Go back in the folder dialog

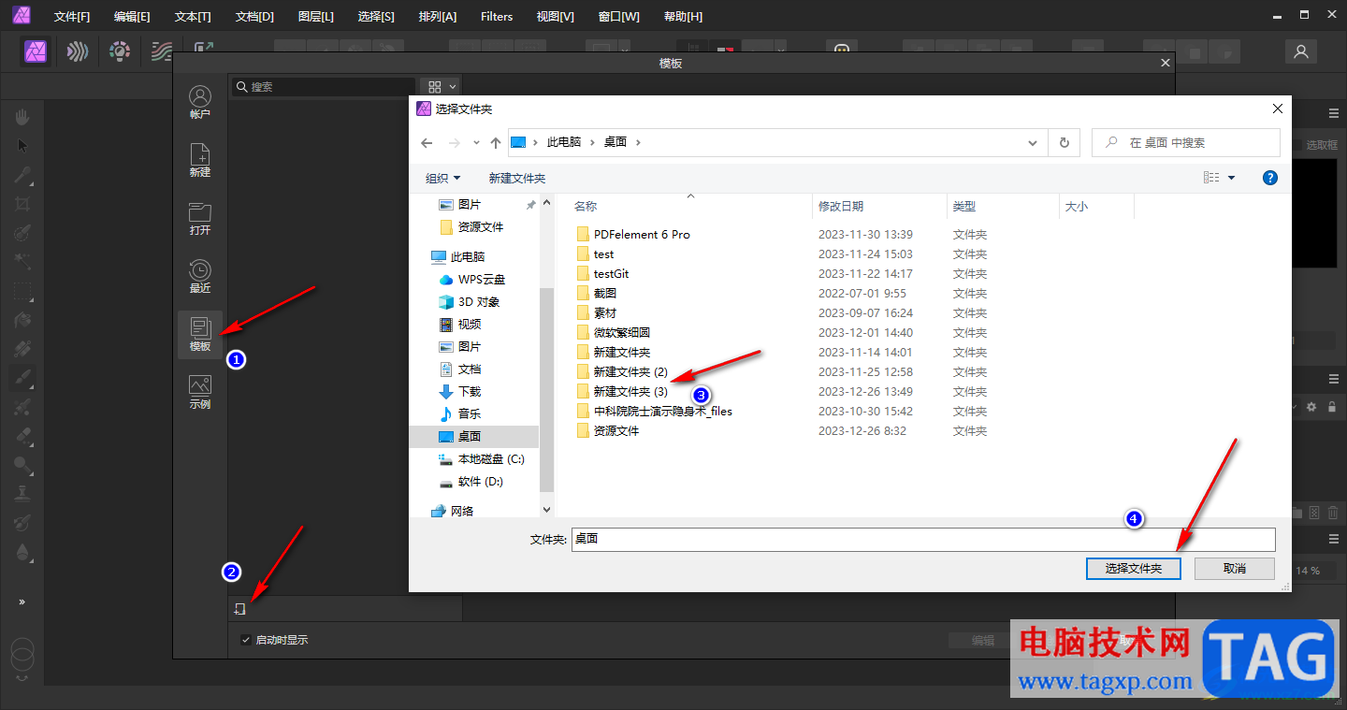[x=427, y=143]
